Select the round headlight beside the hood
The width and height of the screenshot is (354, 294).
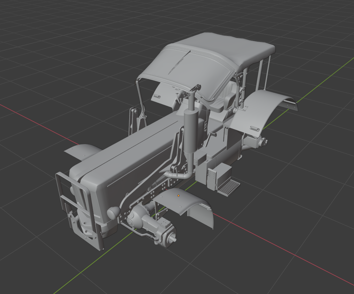[114, 213]
